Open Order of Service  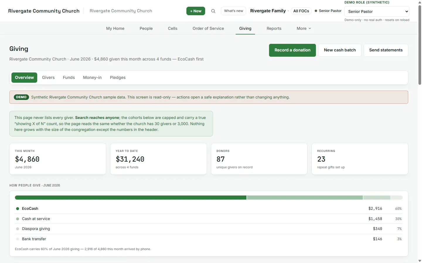208,28
